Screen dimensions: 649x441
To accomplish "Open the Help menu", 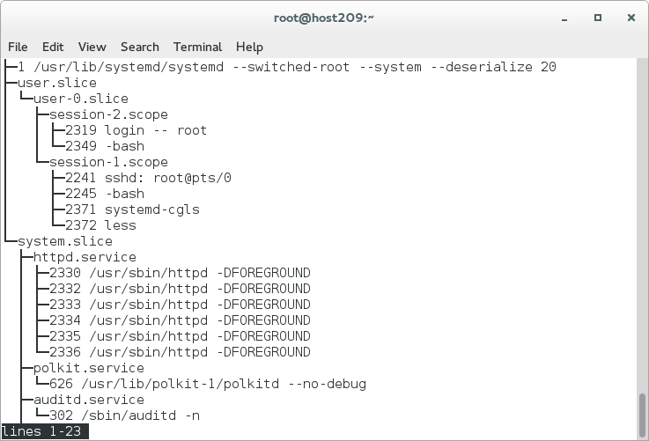I will click(249, 47).
